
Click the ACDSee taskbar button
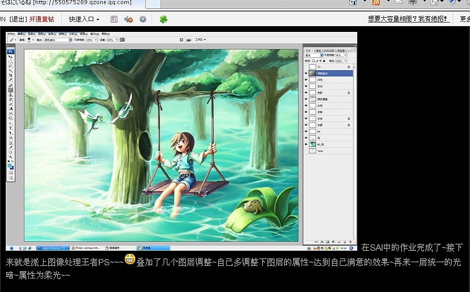pos(87,248)
